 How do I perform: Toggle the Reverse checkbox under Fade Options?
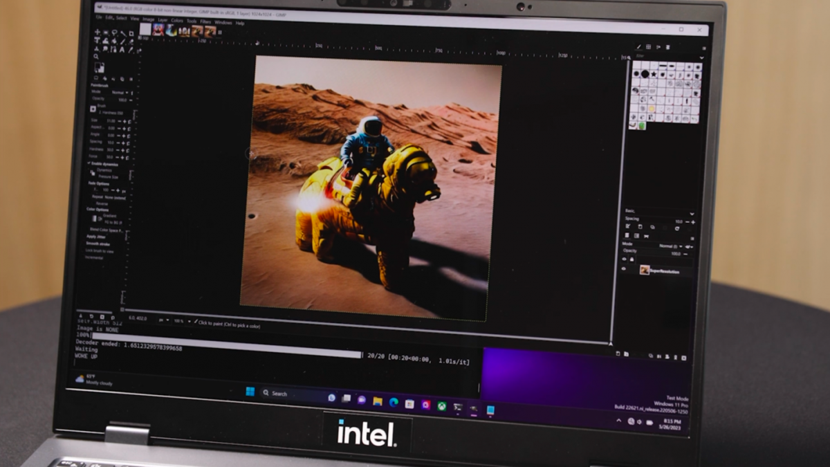102,203
